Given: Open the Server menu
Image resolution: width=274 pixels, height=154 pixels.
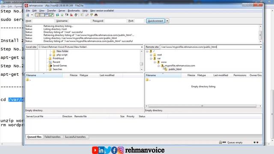Looking at the screenshot, I should pos(62,11).
